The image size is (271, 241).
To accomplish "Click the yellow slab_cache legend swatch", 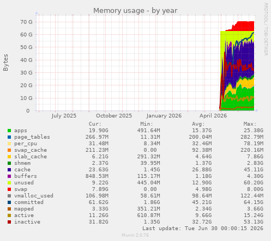I will click(x=9, y=157).
